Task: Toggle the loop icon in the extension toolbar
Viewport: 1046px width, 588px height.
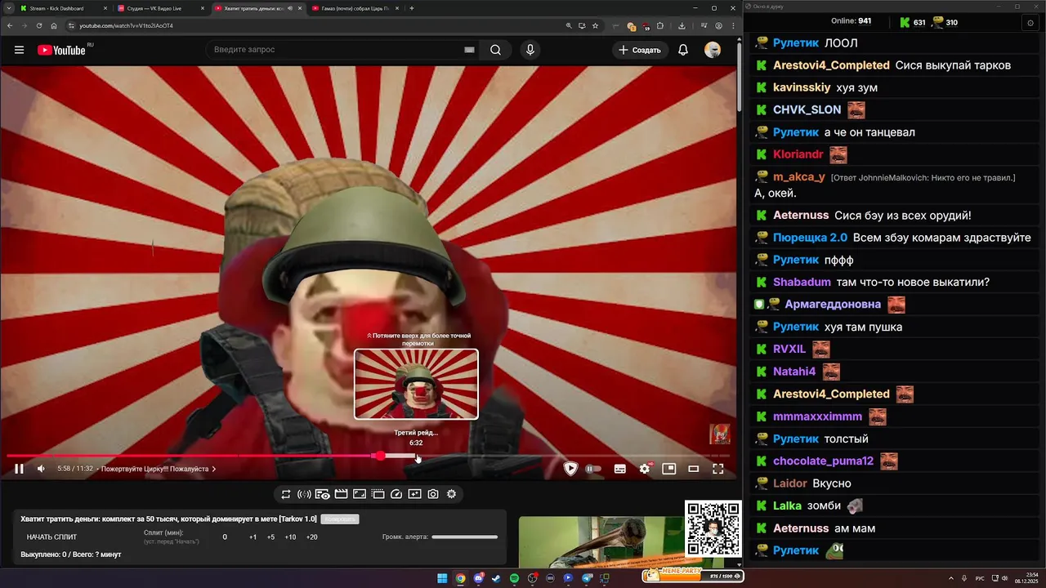Action: [x=286, y=494]
